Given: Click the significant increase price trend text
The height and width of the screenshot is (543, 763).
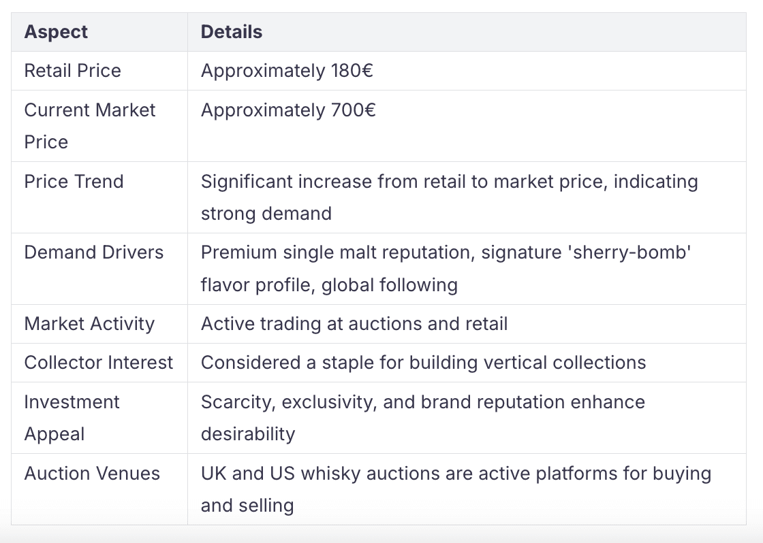Looking at the screenshot, I should pyautogui.click(x=449, y=197).
